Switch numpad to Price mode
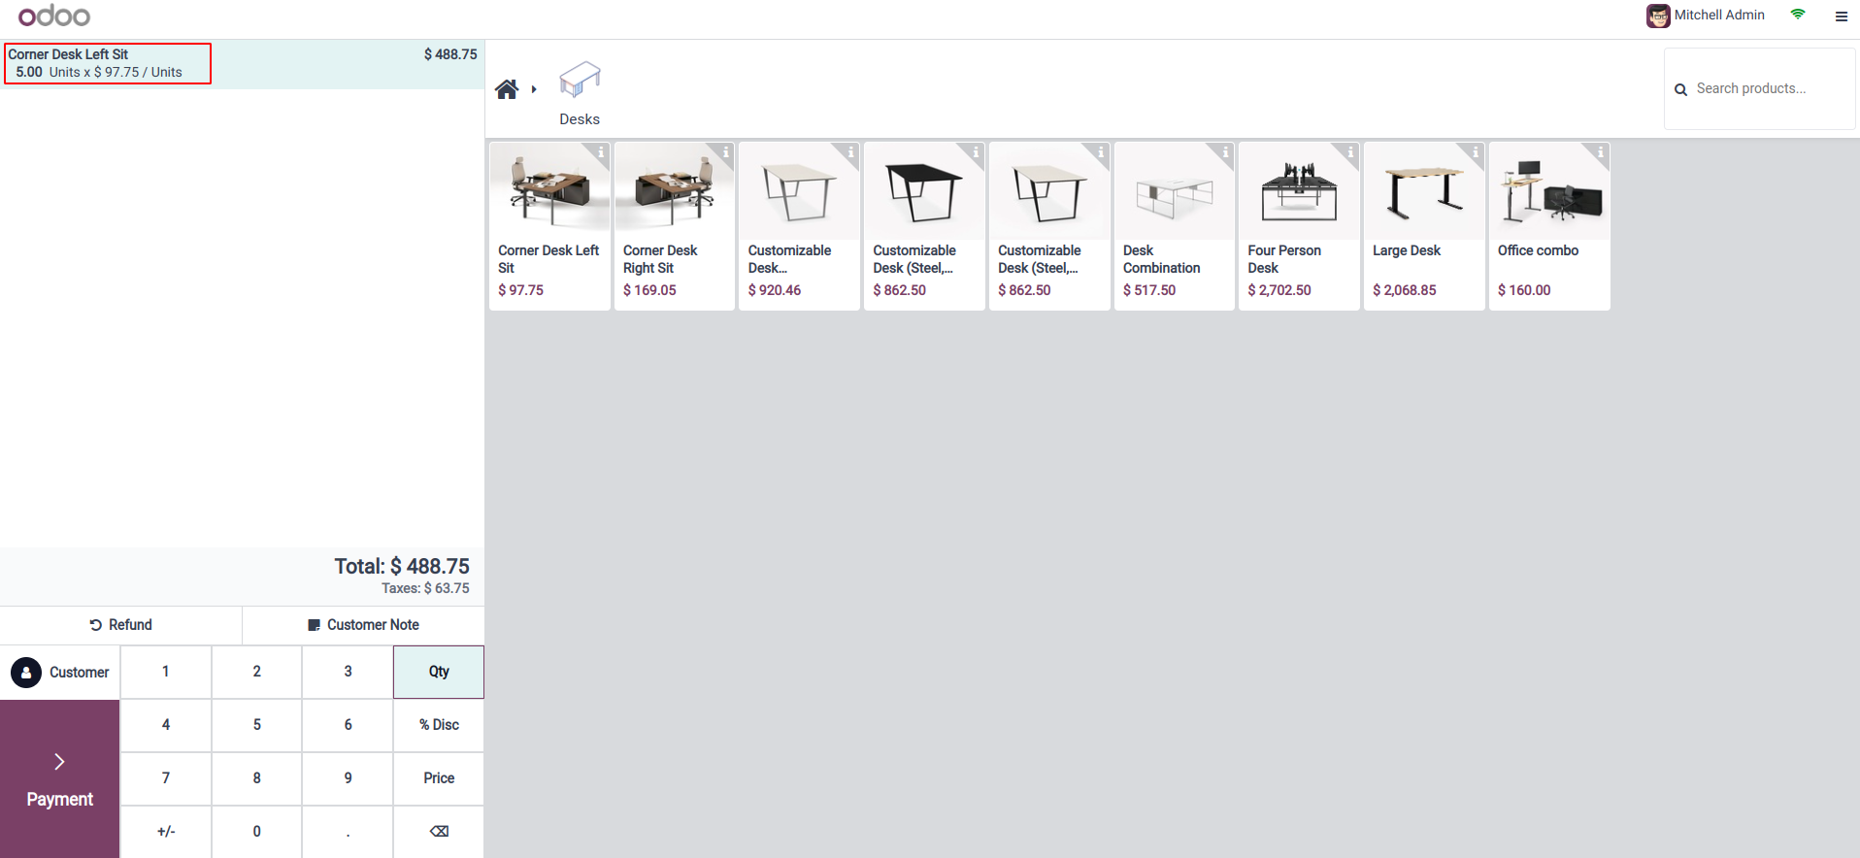1860x858 pixels. pyautogui.click(x=439, y=778)
